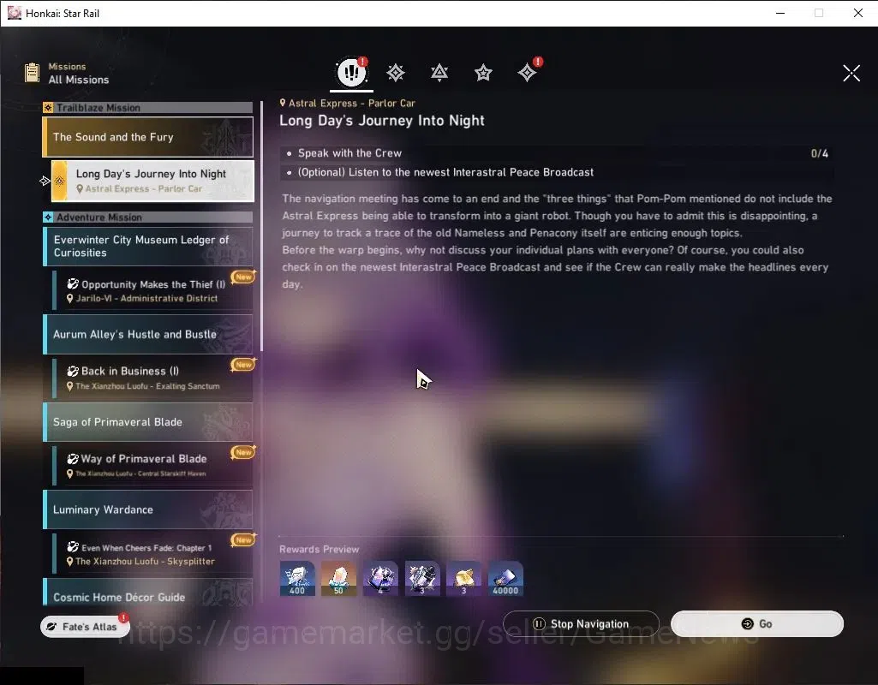Click the Speak with the Crew objective
The height and width of the screenshot is (685, 878).
[557, 153]
